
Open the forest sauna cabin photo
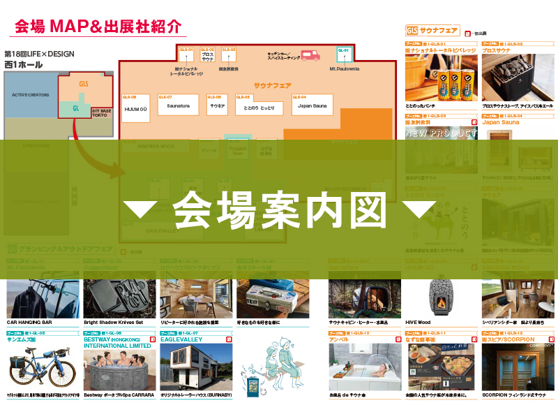coord(365,295)
